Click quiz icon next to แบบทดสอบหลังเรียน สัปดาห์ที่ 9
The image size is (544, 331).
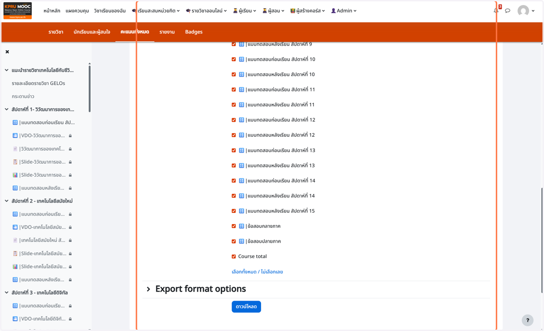click(242, 44)
